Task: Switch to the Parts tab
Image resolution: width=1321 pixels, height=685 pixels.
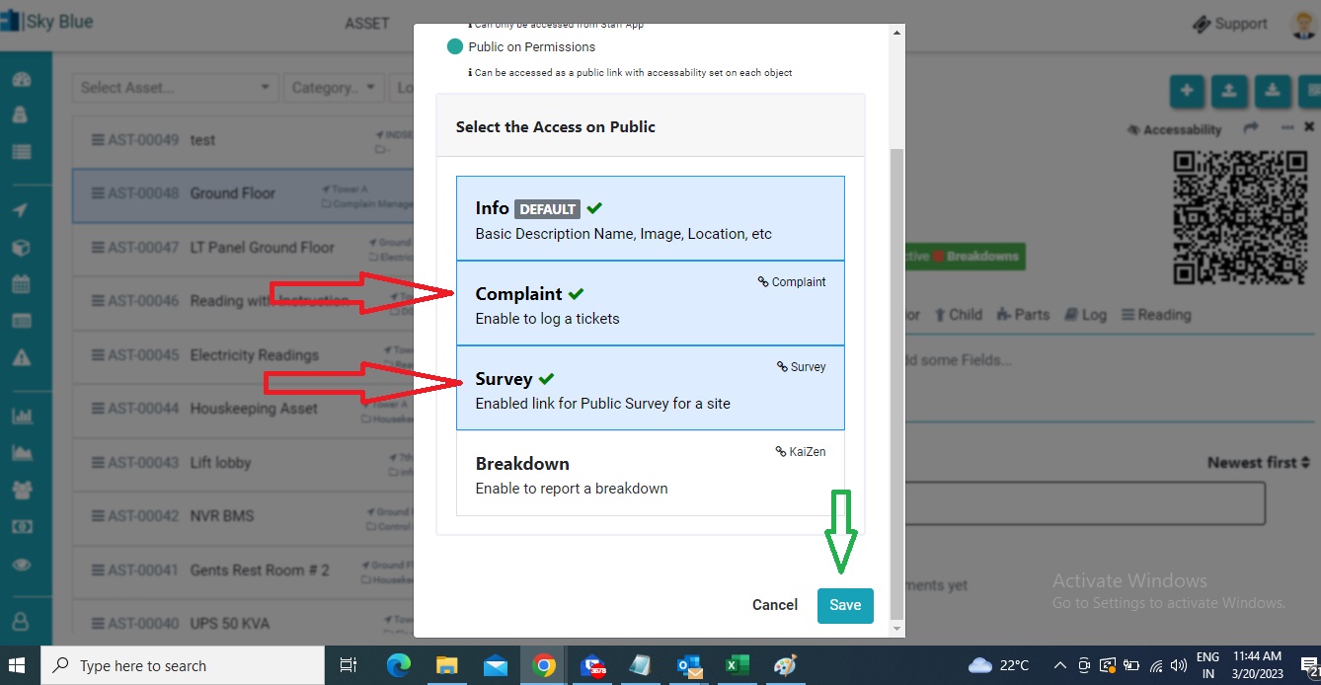Action: (1023, 314)
